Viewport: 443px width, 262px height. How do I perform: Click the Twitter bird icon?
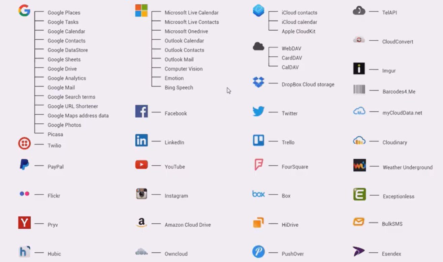[x=258, y=111]
